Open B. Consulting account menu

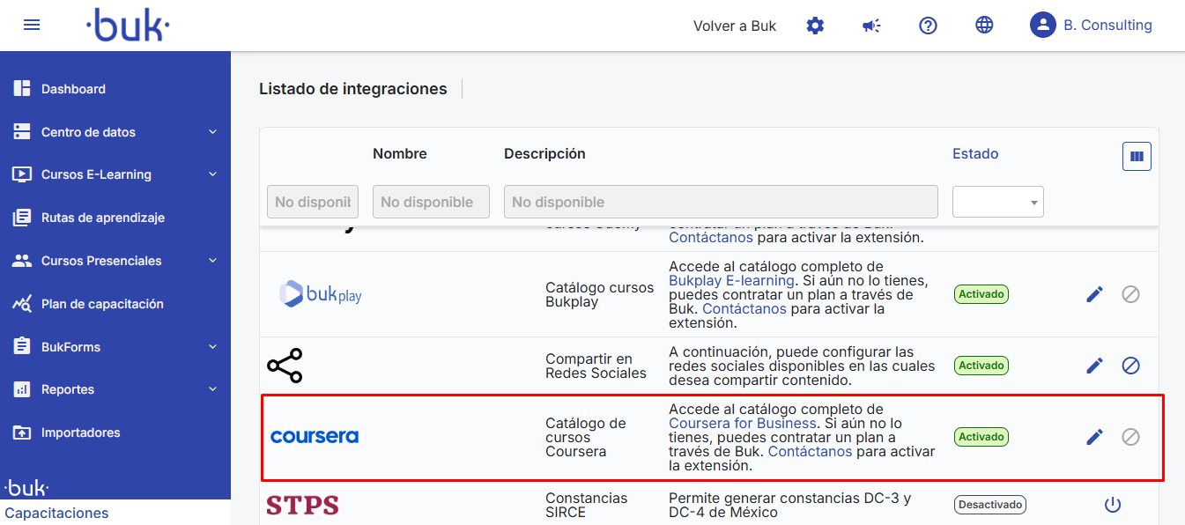tap(1107, 25)
